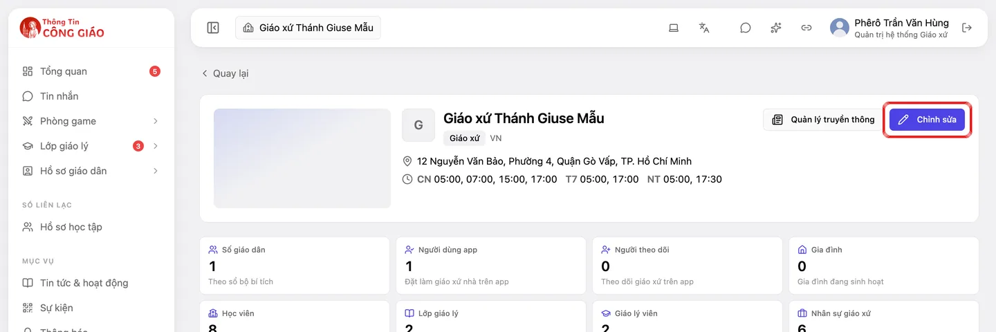Viewport: 996px width, 332px height.
Task: Click the Người dùng app phone icon
Action: [x=409, y=250]
